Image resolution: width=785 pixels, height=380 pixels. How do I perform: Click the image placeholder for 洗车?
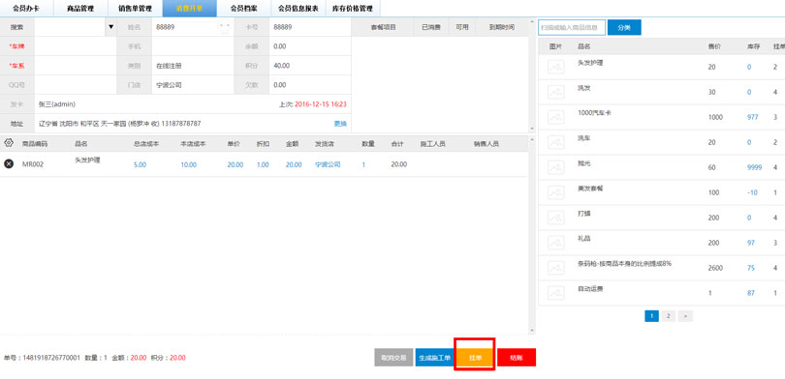[556, 142]
